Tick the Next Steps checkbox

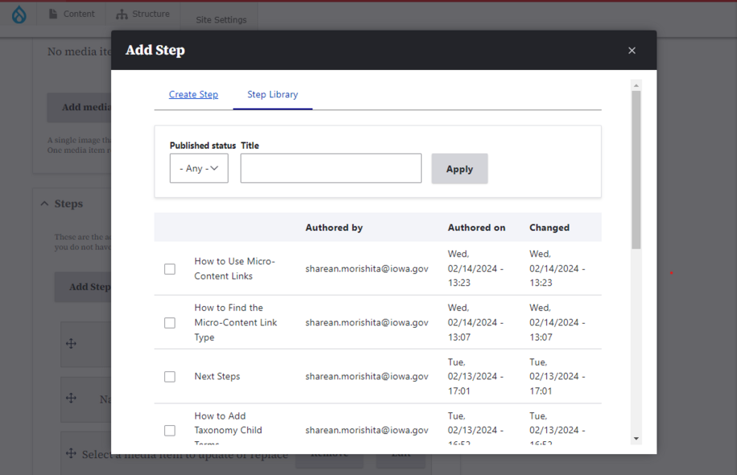170,377
